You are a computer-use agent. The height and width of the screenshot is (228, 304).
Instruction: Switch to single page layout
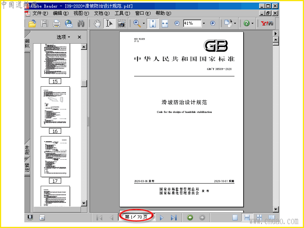coord(235,217)
